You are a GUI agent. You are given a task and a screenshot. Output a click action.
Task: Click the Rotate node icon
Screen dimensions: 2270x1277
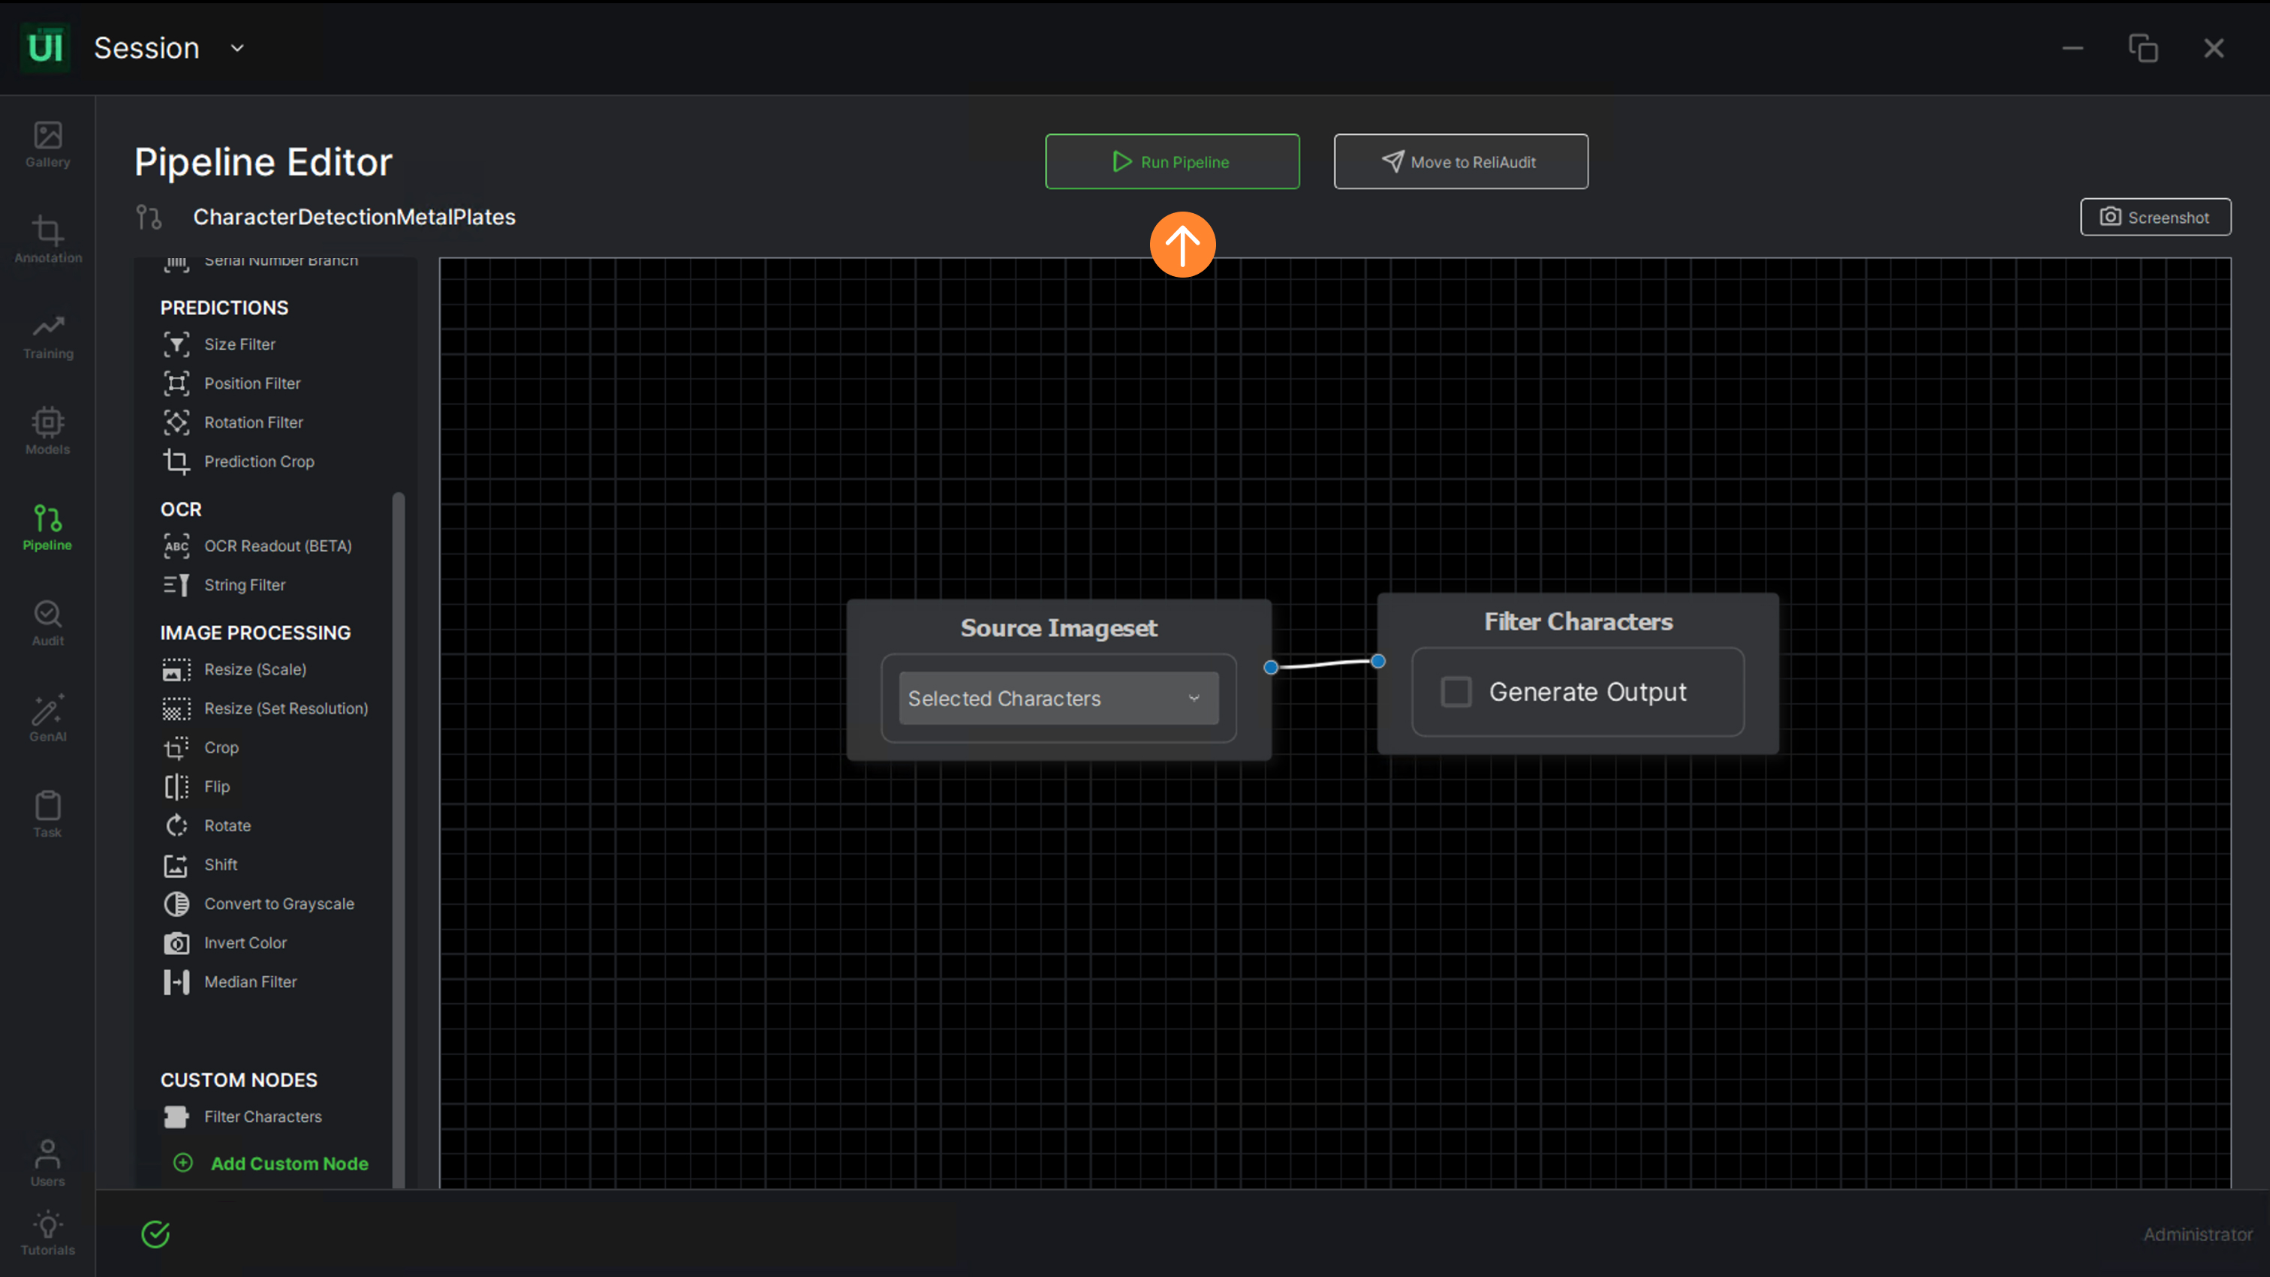click(176, 826)
